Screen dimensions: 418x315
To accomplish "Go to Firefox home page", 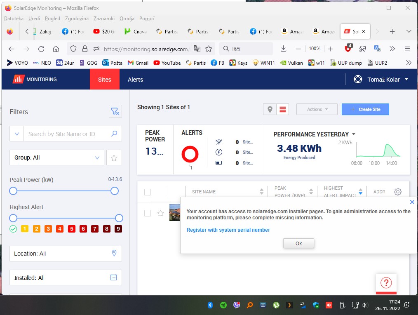I will tap(56, 49).
